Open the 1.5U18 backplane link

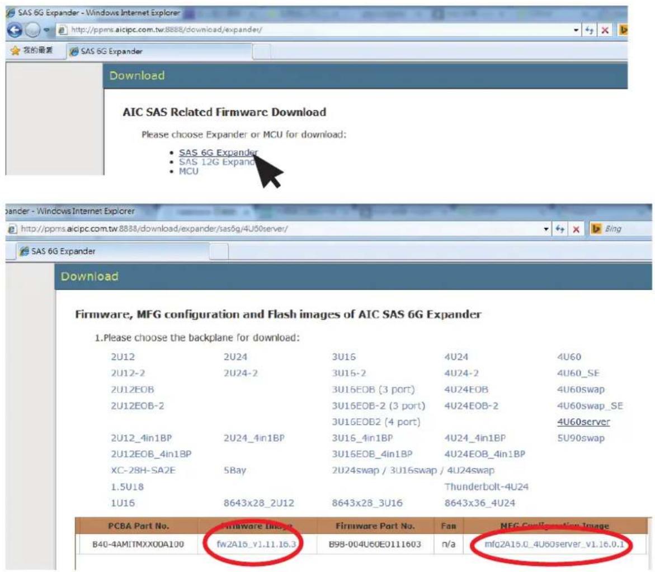point(128,487)
